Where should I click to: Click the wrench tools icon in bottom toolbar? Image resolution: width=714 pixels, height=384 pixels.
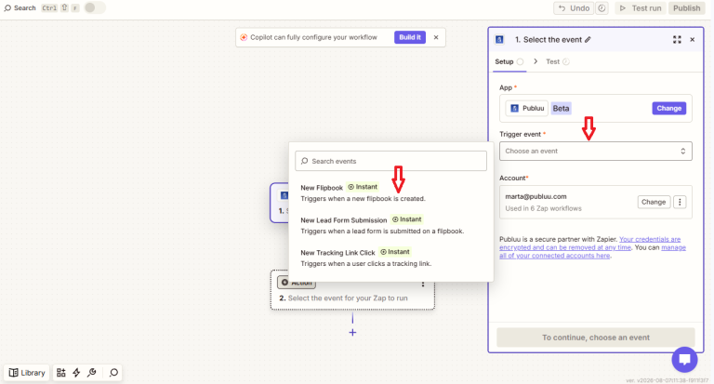click(92, 373)
